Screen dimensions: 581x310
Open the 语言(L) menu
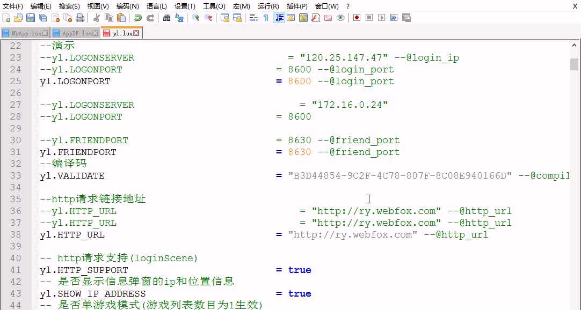point(157,6)
